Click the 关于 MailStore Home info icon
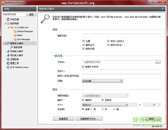The image size is (168, 130). 8,67
